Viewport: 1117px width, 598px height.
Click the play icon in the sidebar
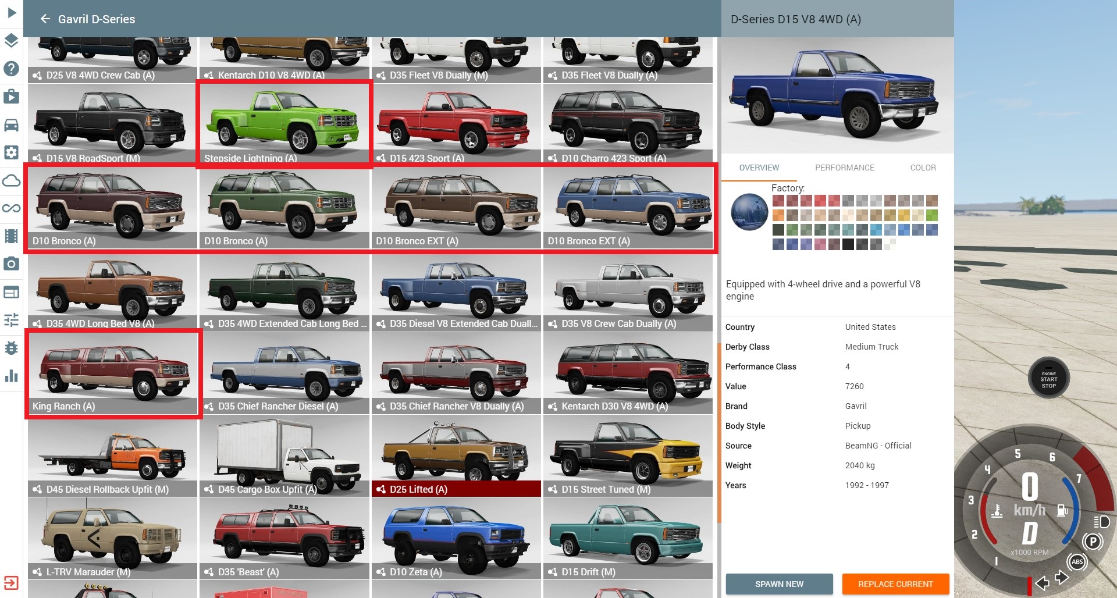pos(11,12)
